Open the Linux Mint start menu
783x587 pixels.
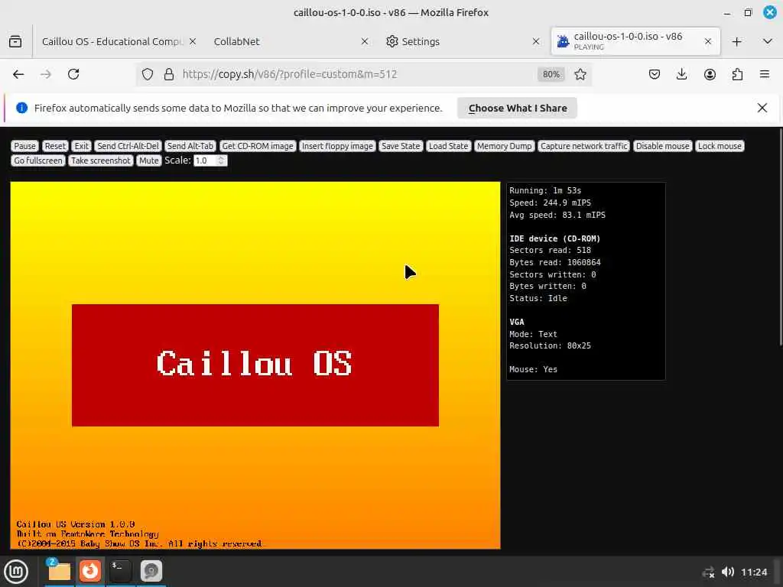click(x=16, y=572)
